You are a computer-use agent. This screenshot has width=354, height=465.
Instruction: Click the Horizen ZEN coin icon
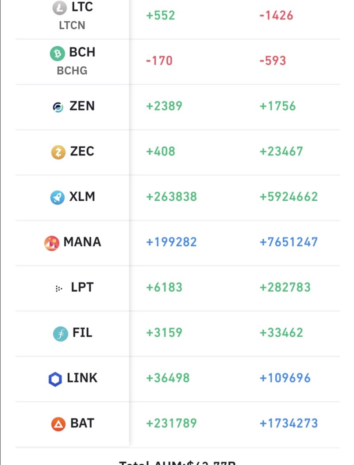tap(58, 107)
